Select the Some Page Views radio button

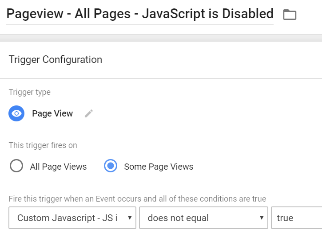tap(110, 166)
